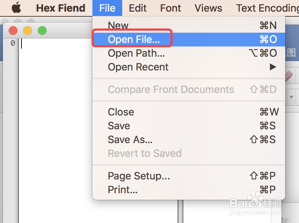Open the Views menu

point(208,8)
